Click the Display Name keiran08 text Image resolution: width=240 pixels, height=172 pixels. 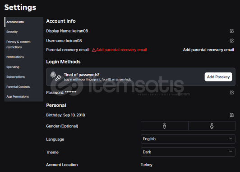tap(67, 31)
